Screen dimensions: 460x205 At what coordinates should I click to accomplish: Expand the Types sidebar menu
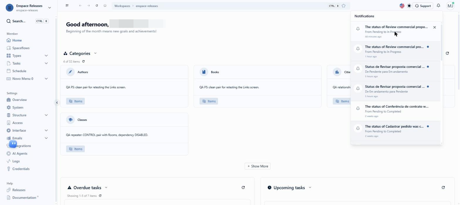pyautogui.click(x=46, y=56)
